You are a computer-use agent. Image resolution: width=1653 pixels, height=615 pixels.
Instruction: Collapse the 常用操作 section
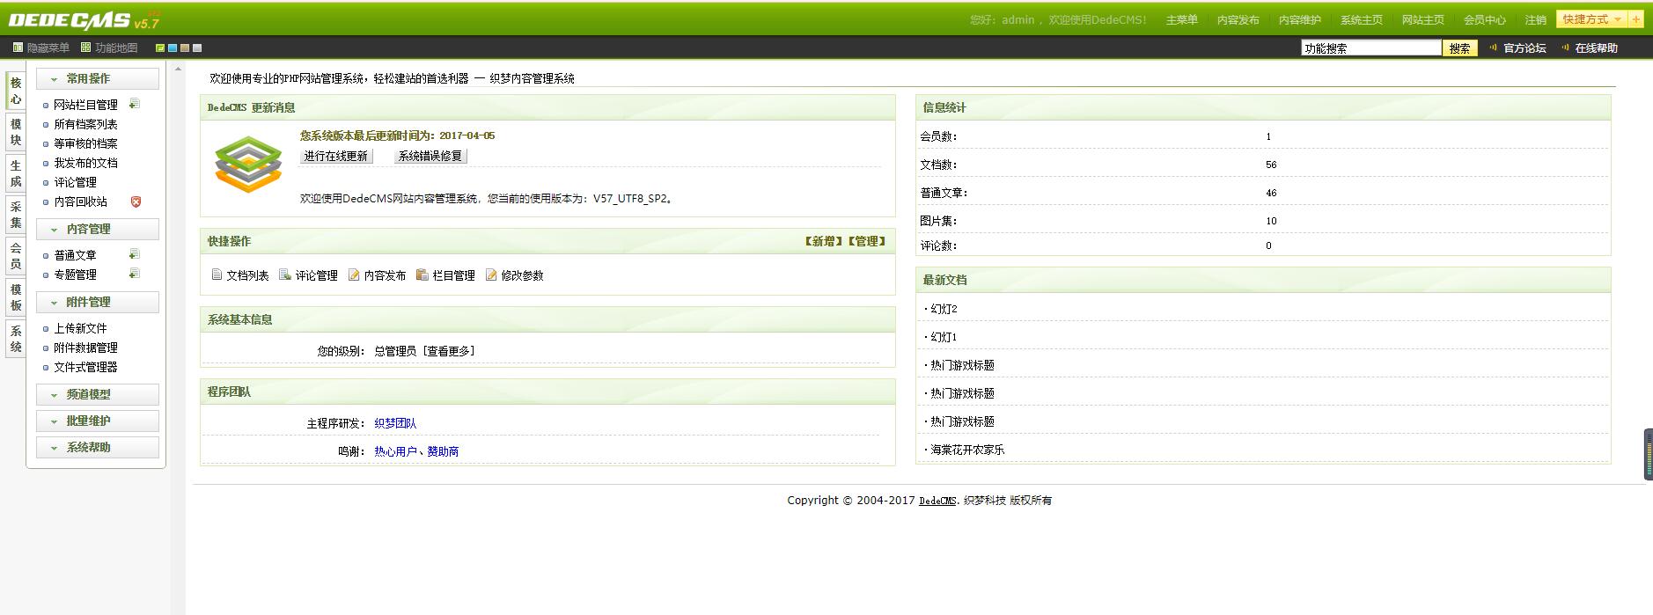pos(97,79)
